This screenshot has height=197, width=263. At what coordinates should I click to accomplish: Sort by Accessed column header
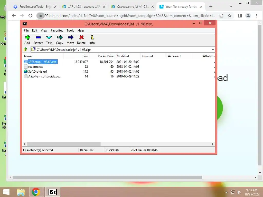click(179, 56)
